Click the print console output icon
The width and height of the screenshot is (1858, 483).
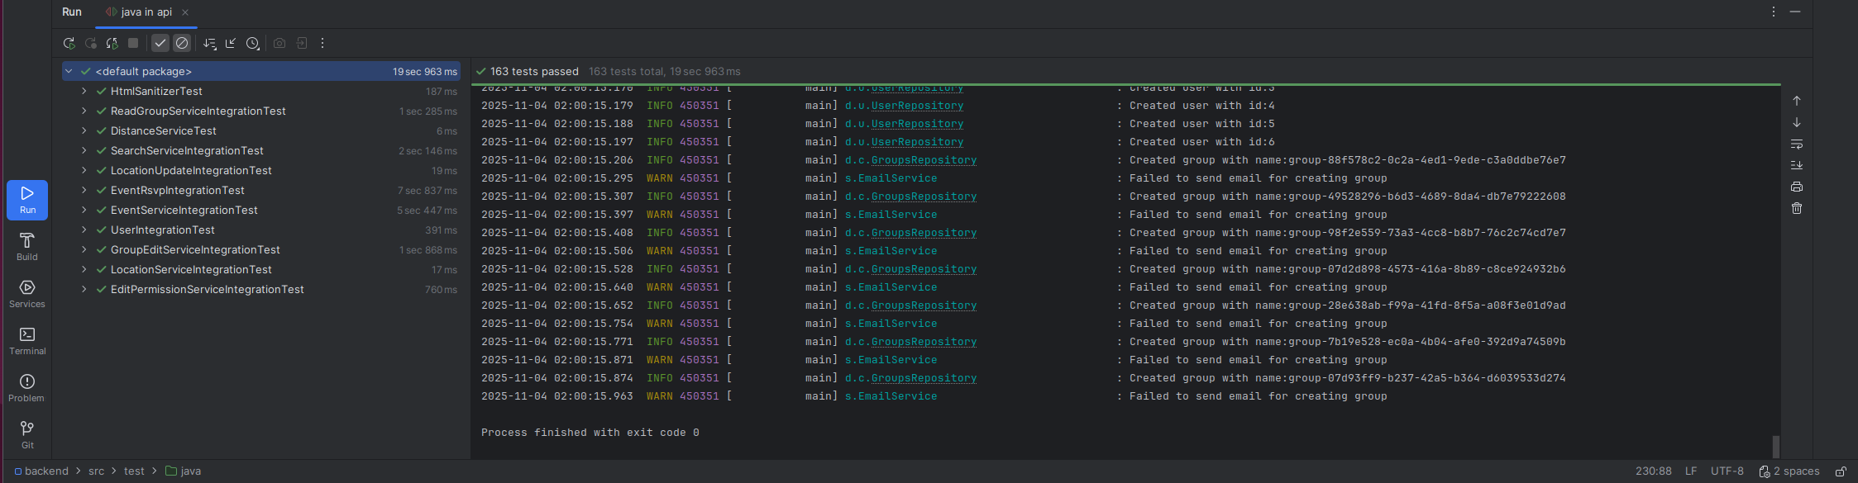tap(1797, 187)
